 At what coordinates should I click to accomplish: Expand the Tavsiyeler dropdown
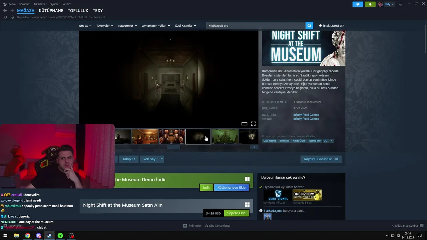coord(105,26)
